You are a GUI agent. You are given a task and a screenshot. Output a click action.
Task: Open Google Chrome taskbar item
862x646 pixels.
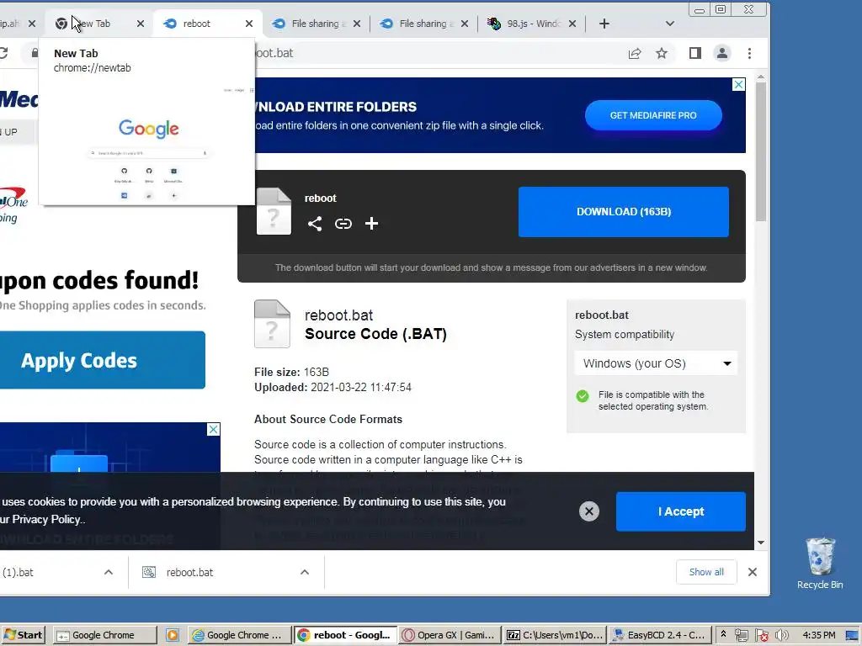point(104,635)
